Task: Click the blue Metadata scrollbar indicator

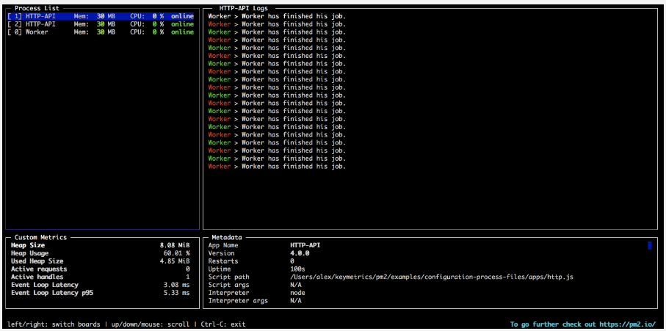Action: 650,246
